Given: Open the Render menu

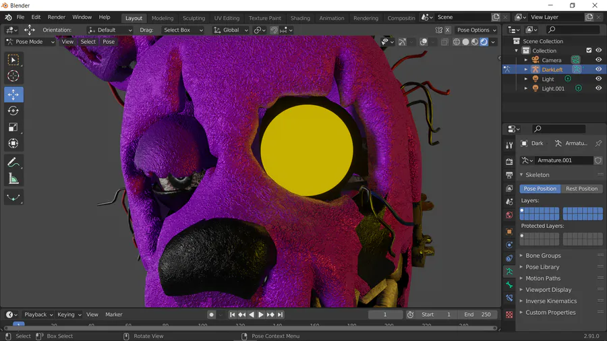Looking at the screenshot, I should [x=57, y=17].
